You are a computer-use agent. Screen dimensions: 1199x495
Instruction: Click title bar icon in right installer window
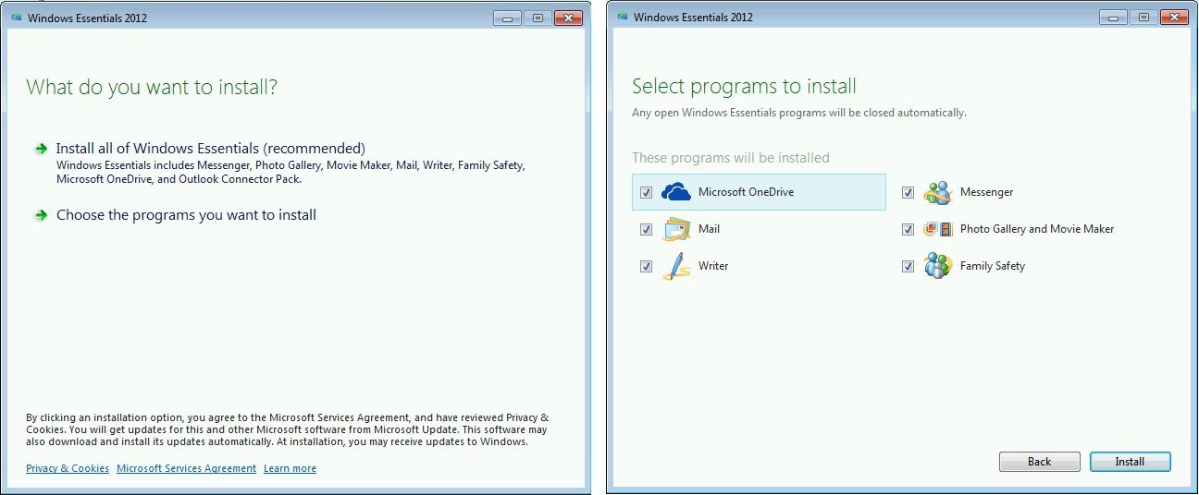(623, 18)
